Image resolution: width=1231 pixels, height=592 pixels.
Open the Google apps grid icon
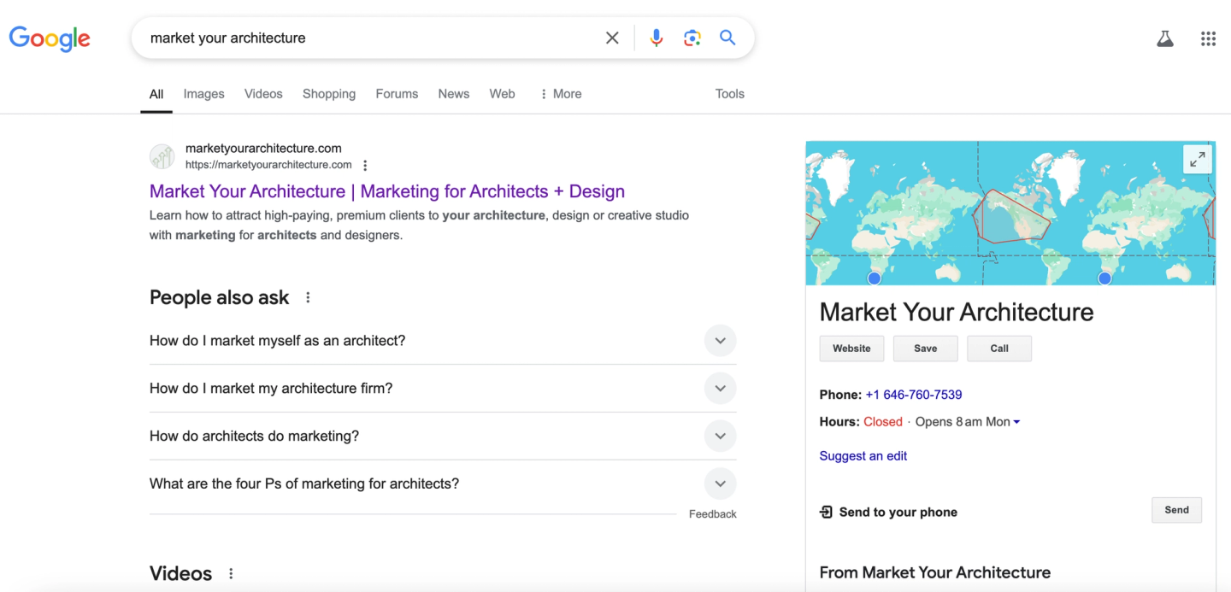[x=1208, y=38]
